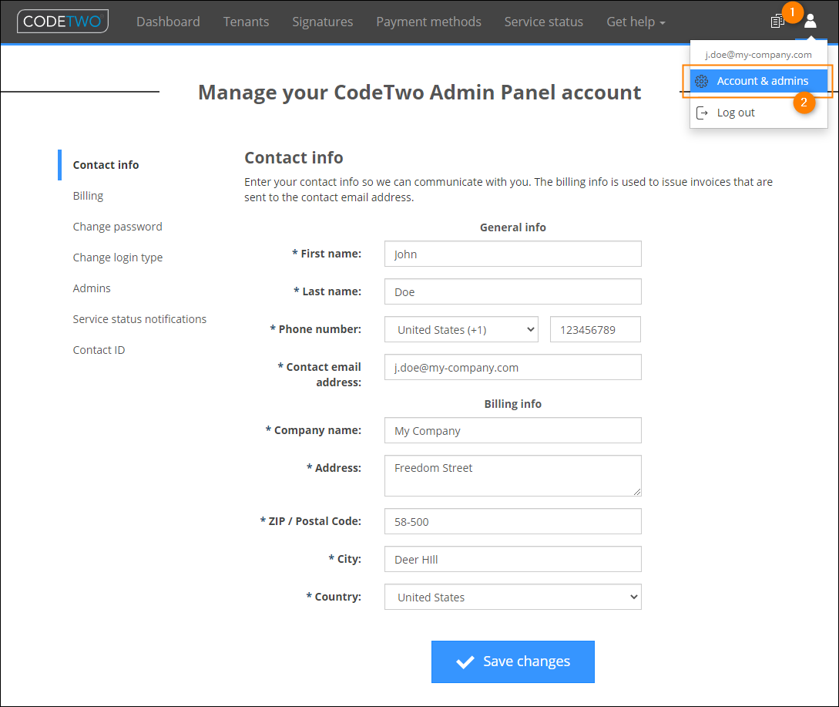Screen dimensions: 839x707
Task: Click the checkmark icon inside Save changes
Action: tap(465, 662)
